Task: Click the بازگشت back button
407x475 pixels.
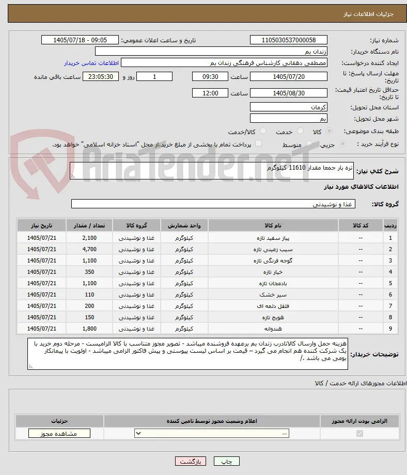Action: (191, 462)
